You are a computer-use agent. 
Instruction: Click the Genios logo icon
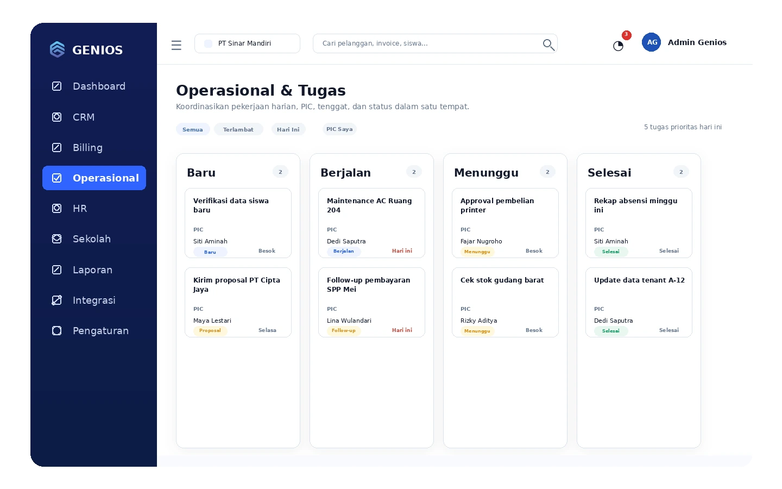pos(57,49)
